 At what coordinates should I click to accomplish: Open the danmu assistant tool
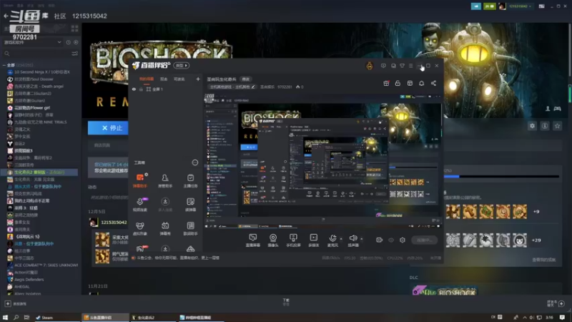pos(139,181)
